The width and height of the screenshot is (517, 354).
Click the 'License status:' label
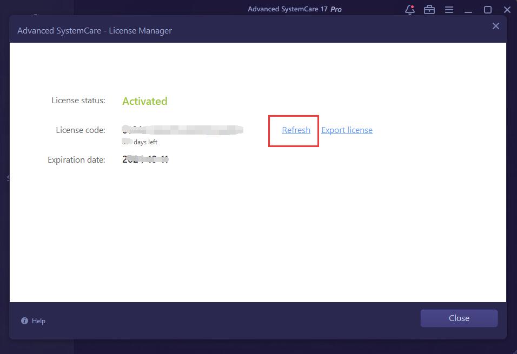point(78,101)
